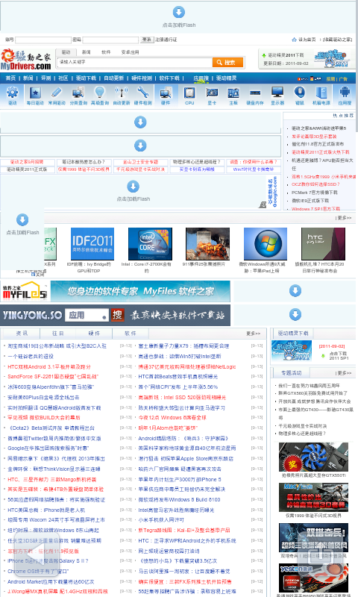Click the 硬盘内存 drive icon
The height and width of the screenshot is (597, 358).
(255, 93)
